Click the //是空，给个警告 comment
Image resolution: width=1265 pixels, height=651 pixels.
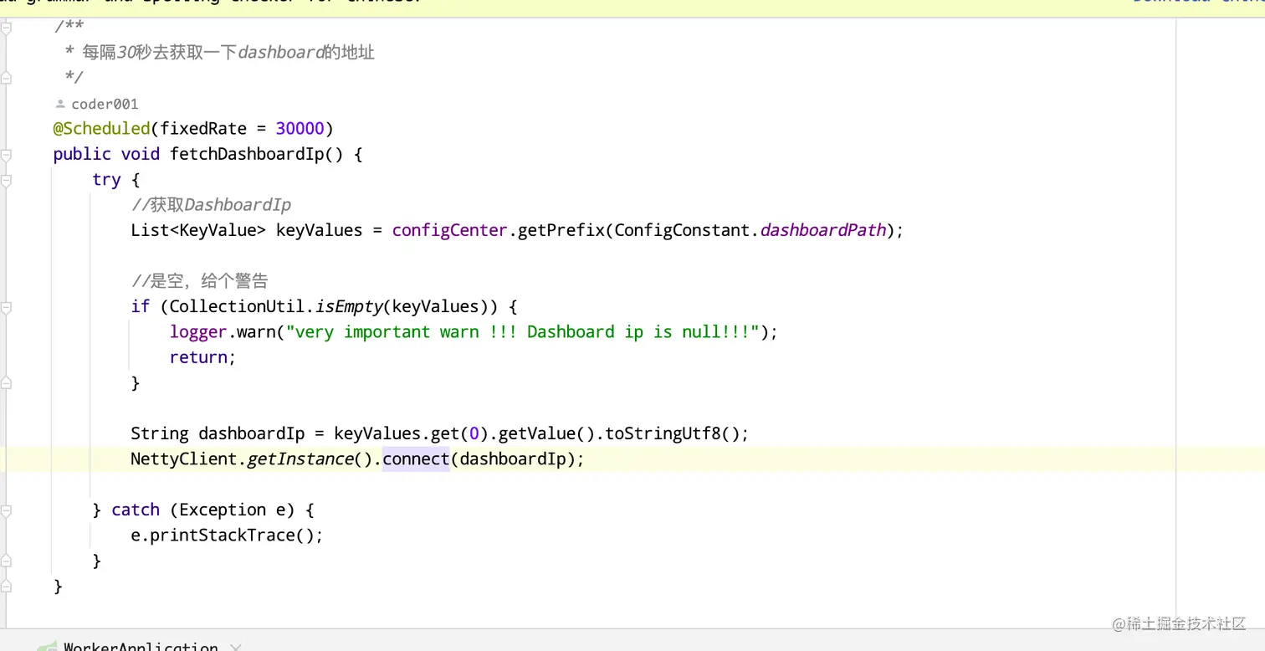point(199,281)
